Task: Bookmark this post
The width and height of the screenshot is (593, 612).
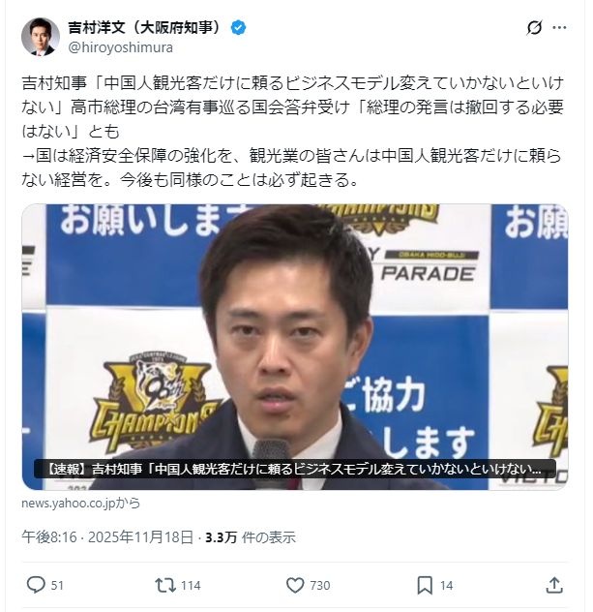Action: [x=425, y=586]
